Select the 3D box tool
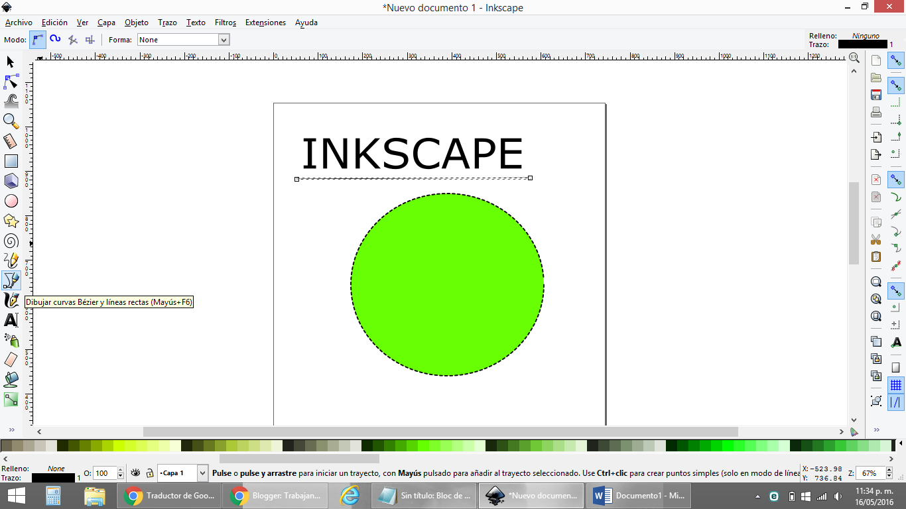 11,181
